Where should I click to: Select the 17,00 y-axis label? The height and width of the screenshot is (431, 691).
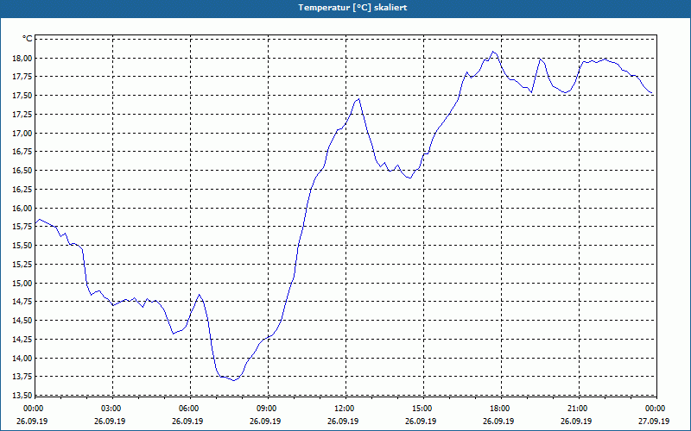(24, 134)
